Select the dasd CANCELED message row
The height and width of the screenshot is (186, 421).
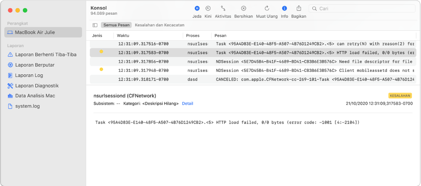click(253, 79)
